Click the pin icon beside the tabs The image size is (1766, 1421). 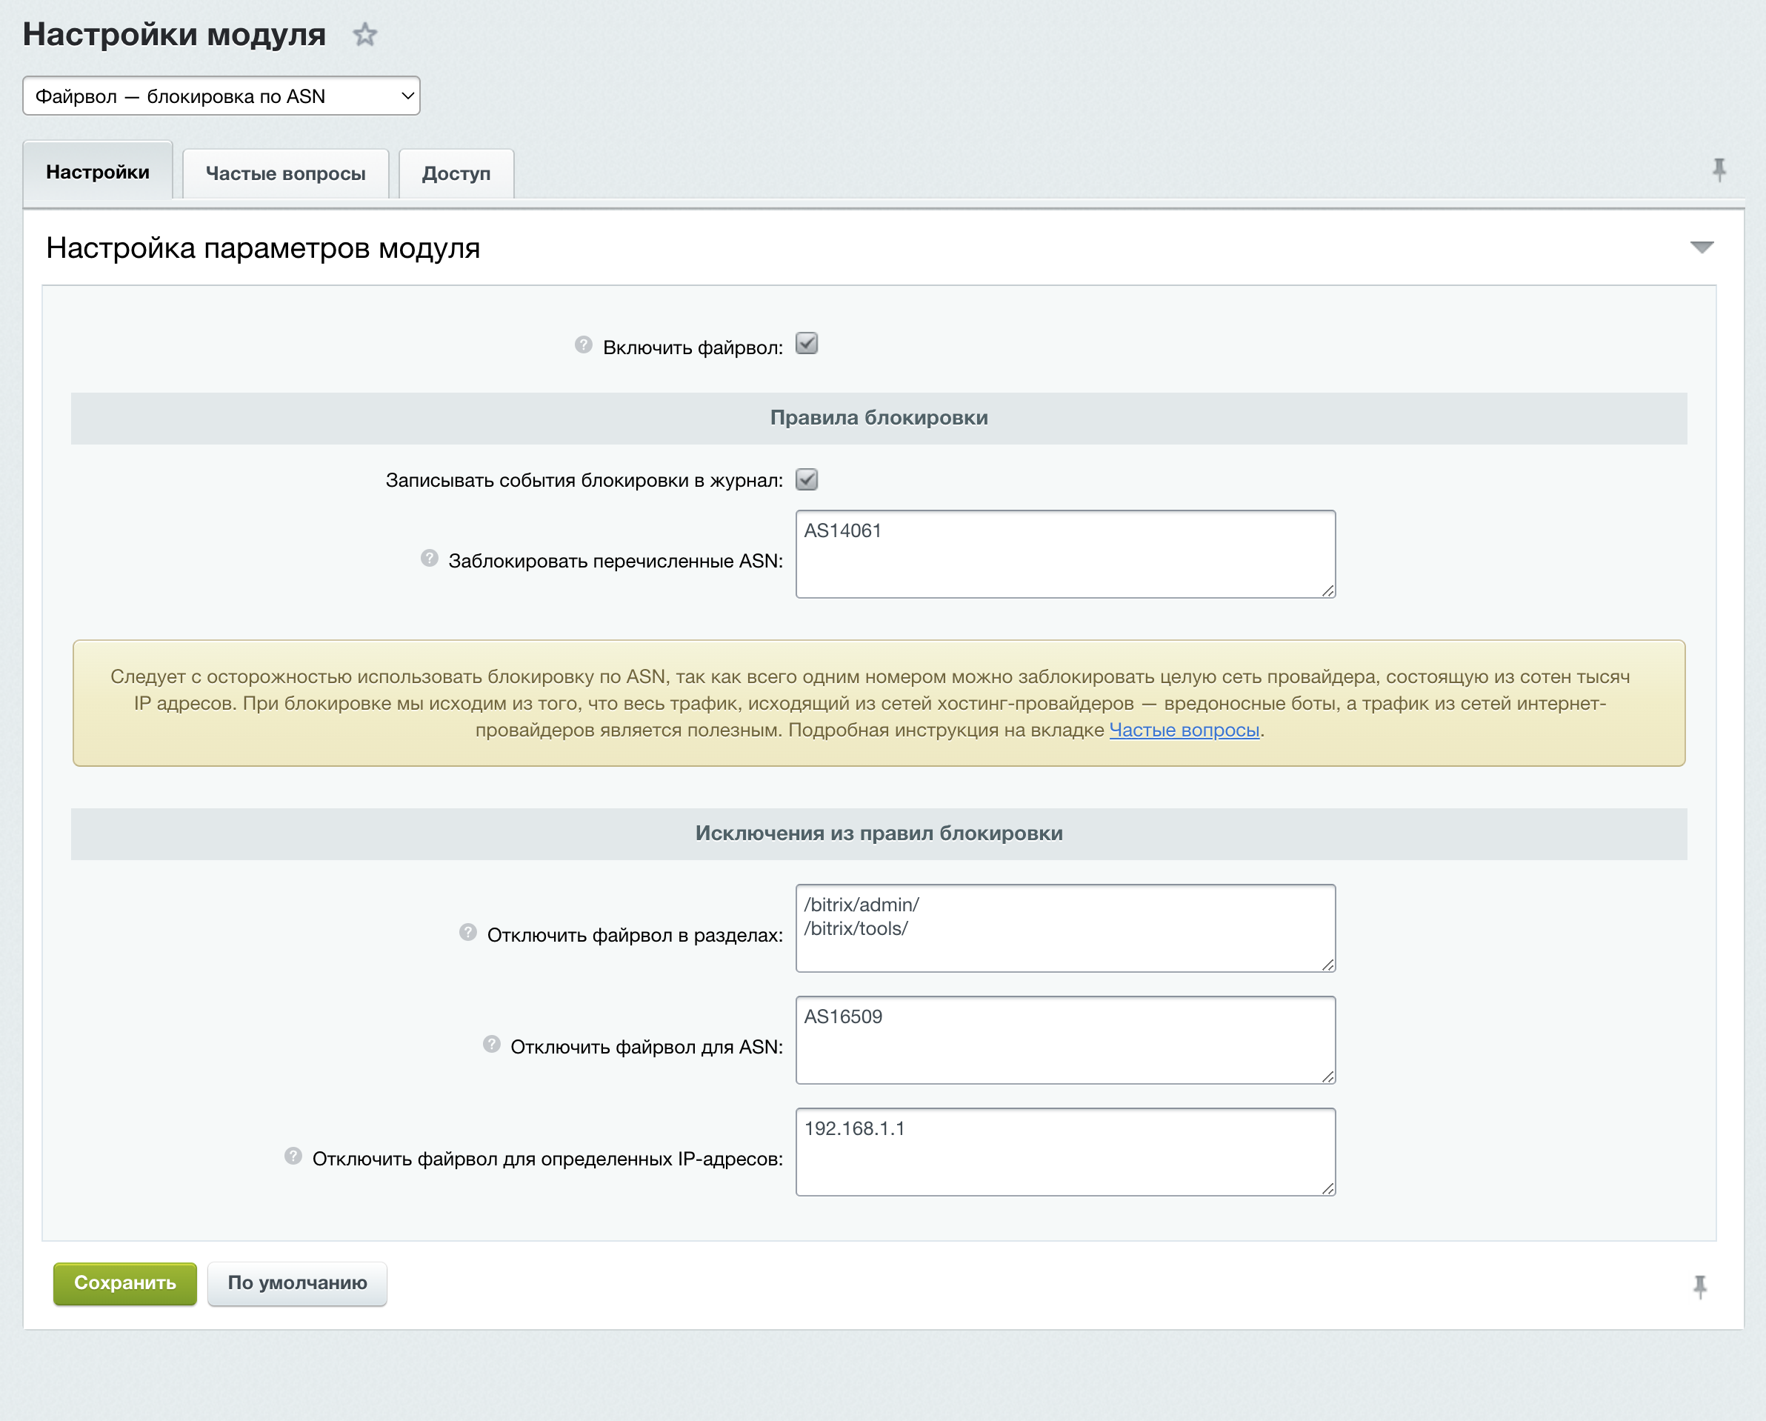pos(1719,170)
